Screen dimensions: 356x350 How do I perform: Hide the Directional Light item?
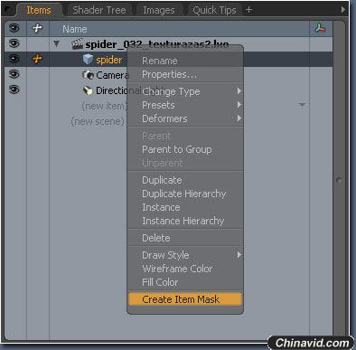(14, 90)
